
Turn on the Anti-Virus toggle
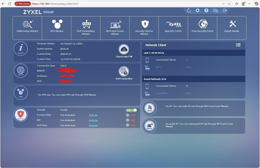click(x=131, y=125)
